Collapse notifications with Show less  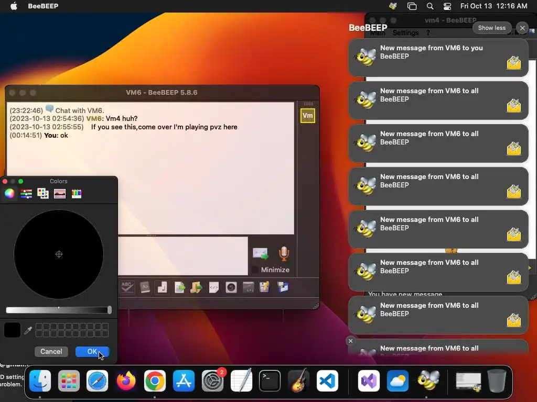point(492,28)
